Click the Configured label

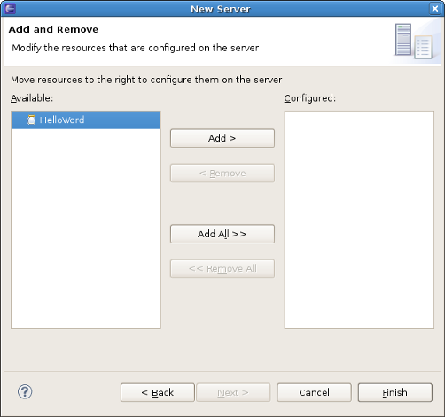pyautogui.click(x=310, y=98)
